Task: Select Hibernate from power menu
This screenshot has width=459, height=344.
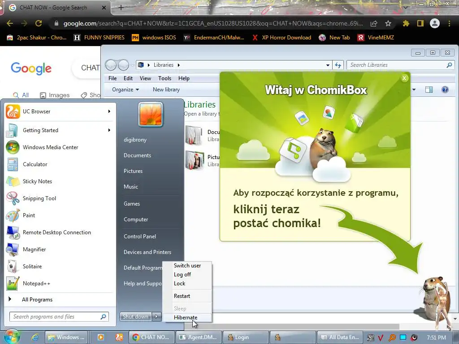Action: (186, 318)
